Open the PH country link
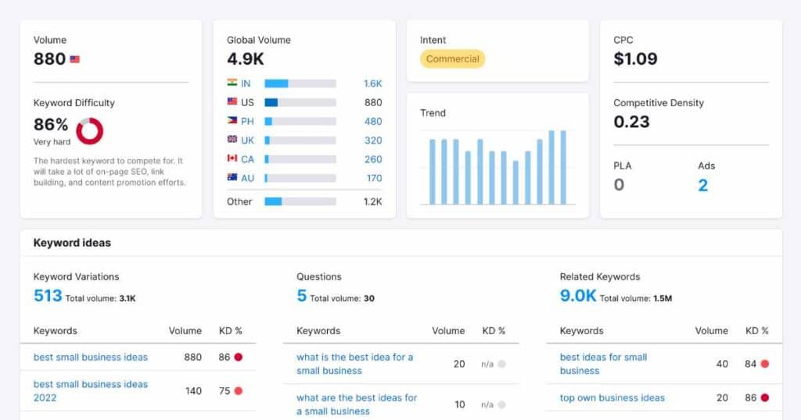 [247, 121]
